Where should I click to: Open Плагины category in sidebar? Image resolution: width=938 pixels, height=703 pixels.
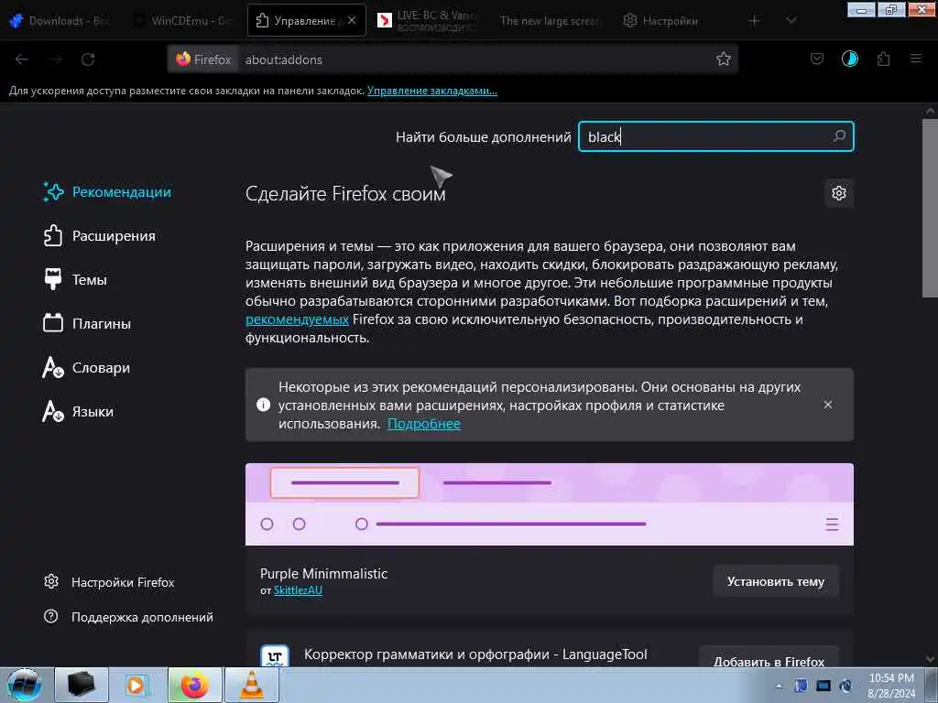pyautogui.click(x=87, y=323)
